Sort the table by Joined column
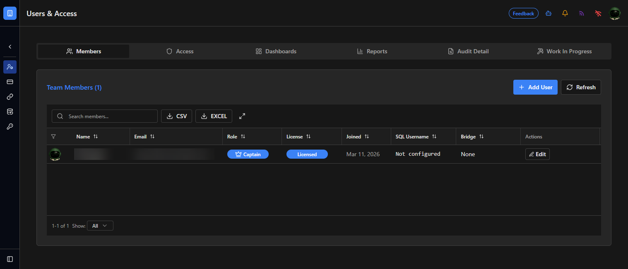This screenshot has width=628, height=269. click(367, 136)
